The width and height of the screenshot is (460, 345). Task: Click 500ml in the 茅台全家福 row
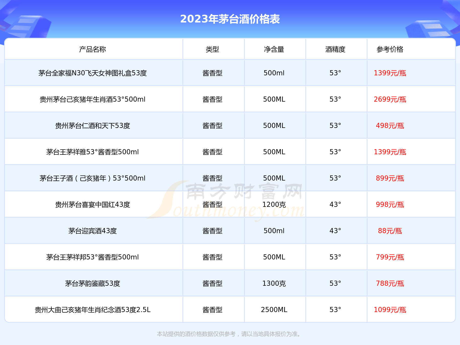coord(274,73)
